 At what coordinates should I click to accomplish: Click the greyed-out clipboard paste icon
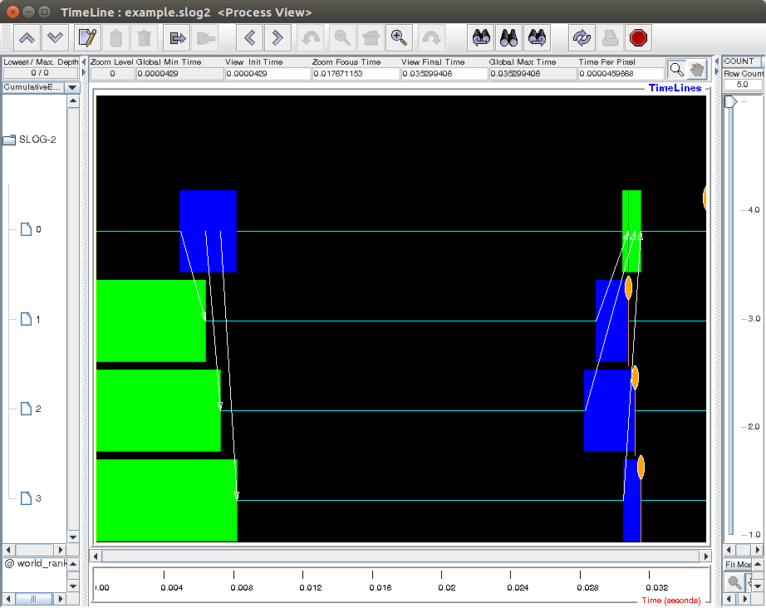coord(116,38)
